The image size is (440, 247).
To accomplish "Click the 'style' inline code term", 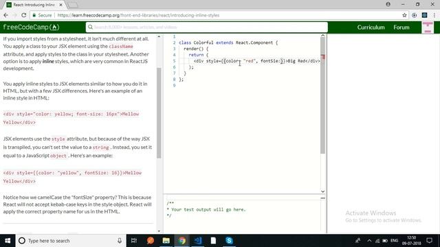I will (58, 139).
